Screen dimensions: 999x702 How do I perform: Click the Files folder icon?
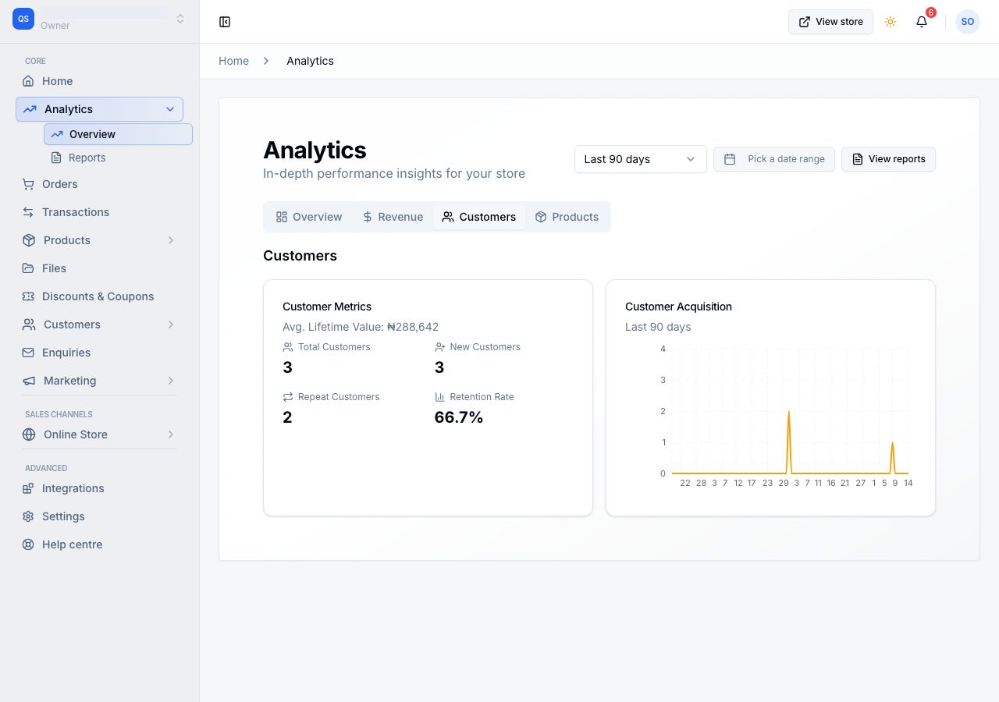(28, 268)
